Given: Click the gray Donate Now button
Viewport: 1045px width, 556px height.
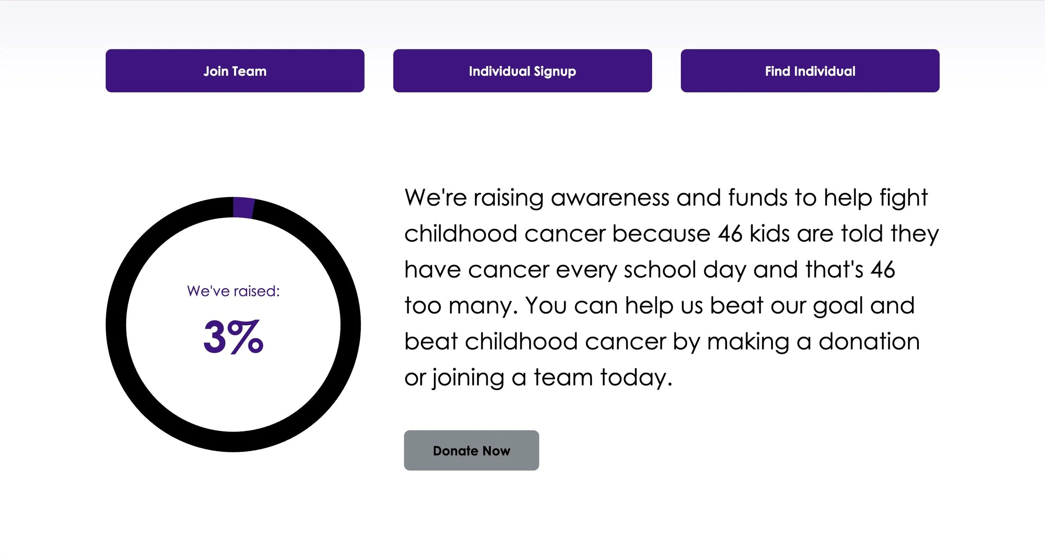Looking at the screenshot, I should tap(472, 450).
